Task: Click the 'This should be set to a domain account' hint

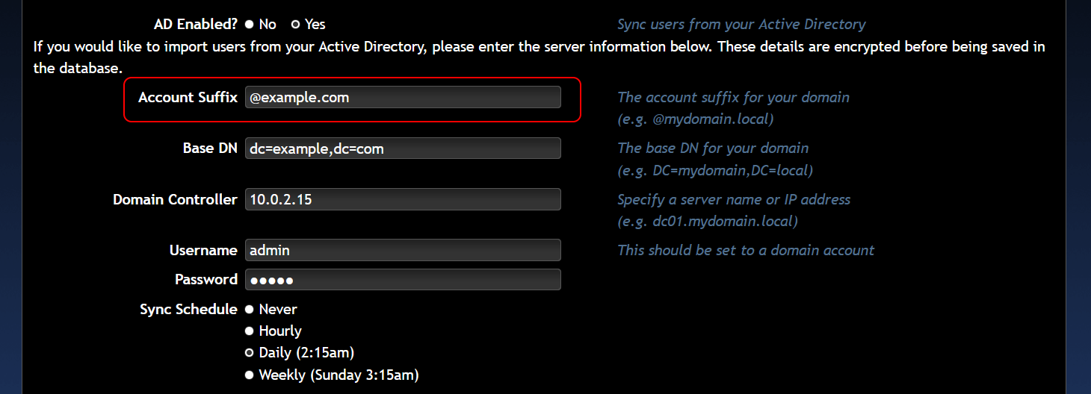Action: [x=746, y=250]
